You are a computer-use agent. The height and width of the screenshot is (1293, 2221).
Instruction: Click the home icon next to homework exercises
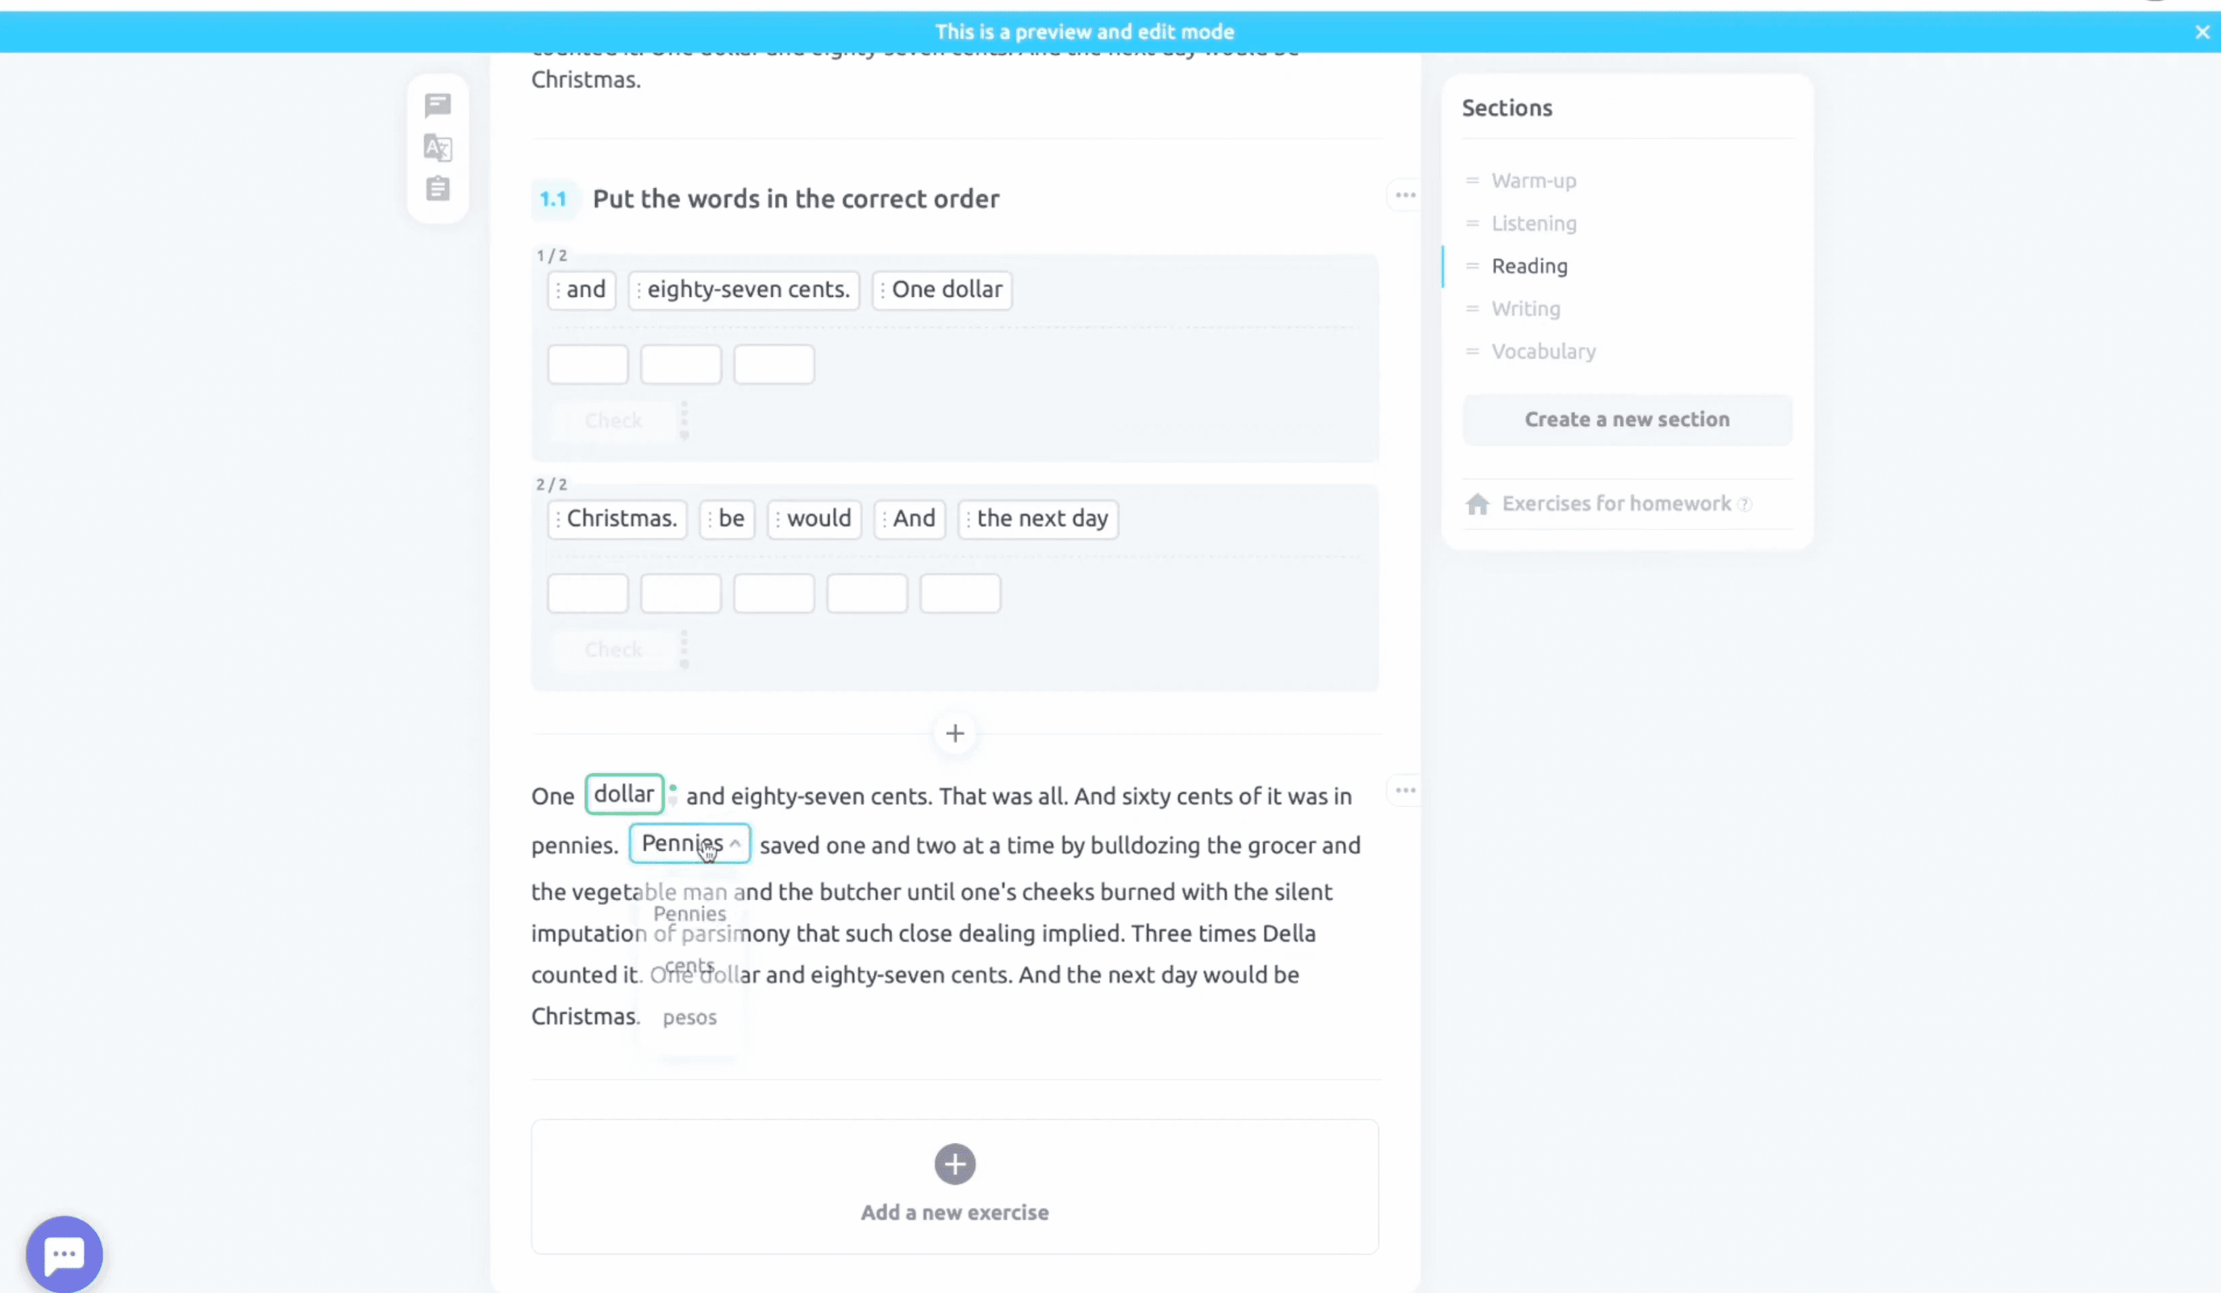tap(1477, 504)
